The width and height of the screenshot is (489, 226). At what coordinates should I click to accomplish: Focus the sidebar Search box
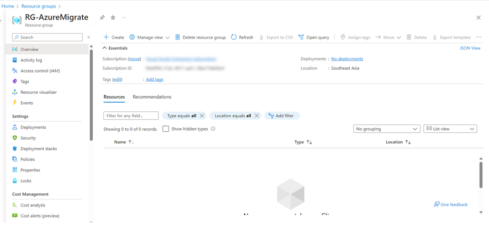[48, 37]
